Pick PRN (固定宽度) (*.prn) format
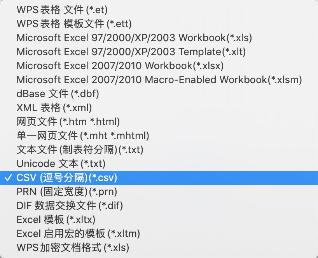318x258 pixels. [x=67, y=192]
